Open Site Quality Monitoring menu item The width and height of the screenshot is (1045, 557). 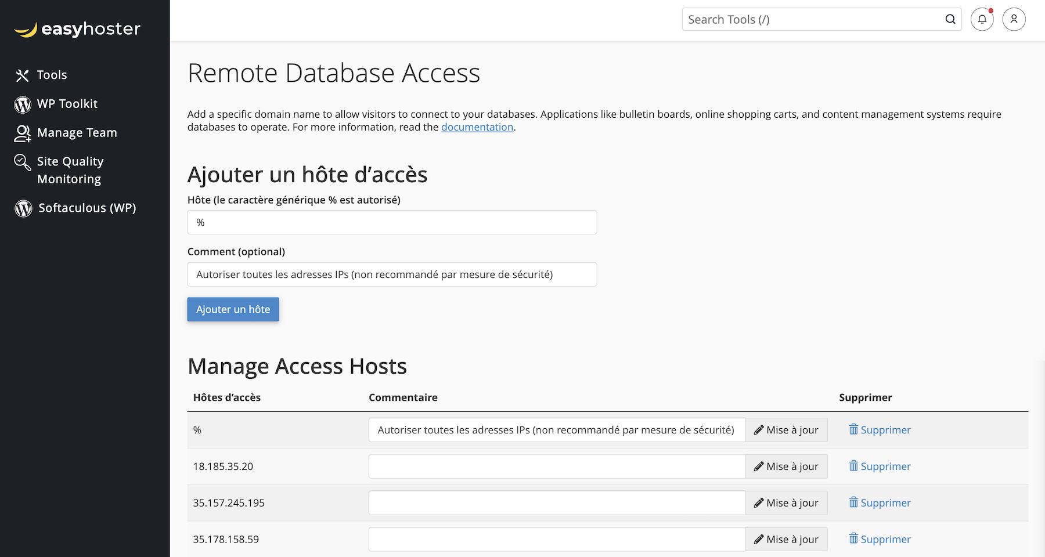pos(70,170)
